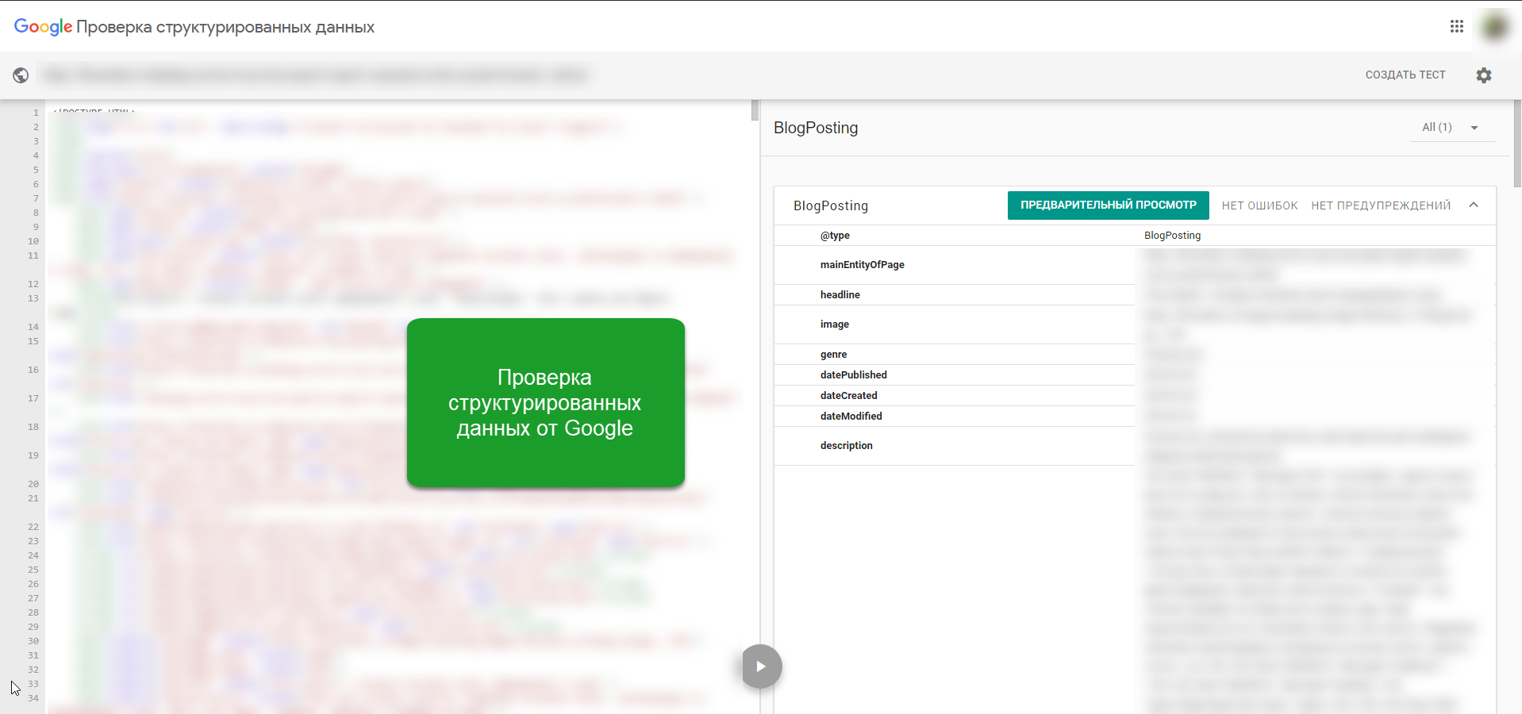
Task: Open the user account avatar
Action: [1495, 27]
